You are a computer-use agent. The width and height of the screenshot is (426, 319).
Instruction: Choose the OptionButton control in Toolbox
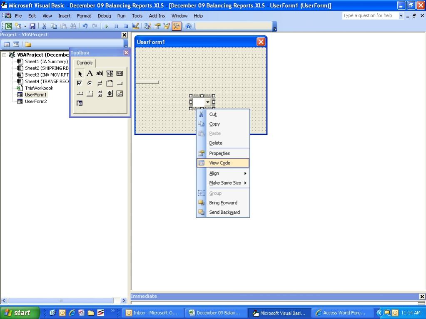coord(90,83)
